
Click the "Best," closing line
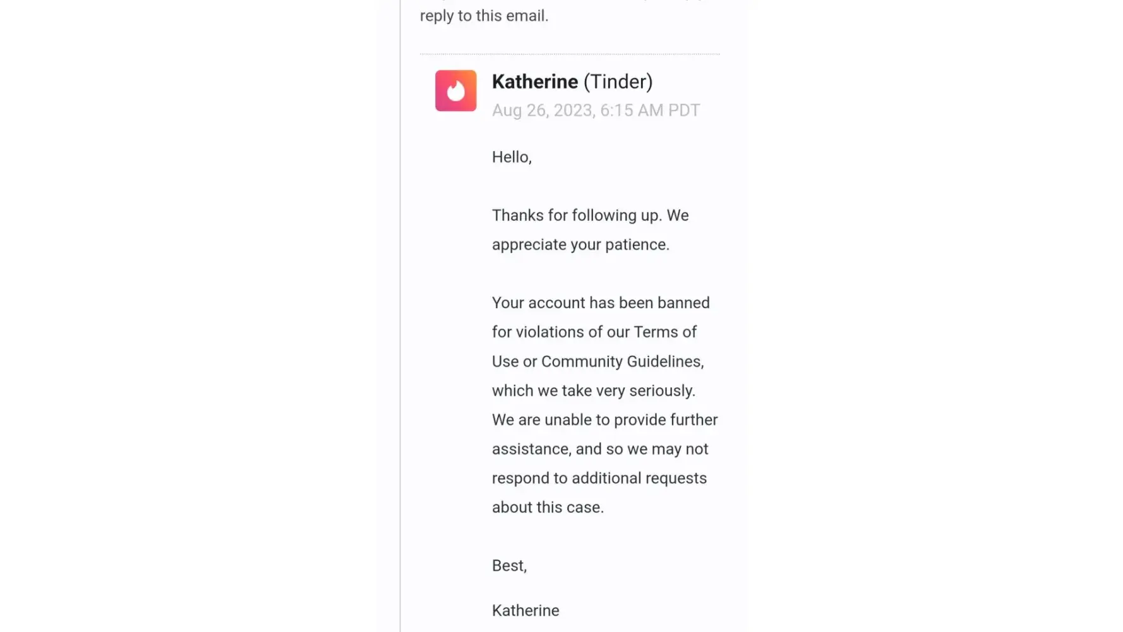(x=509, y=566)
